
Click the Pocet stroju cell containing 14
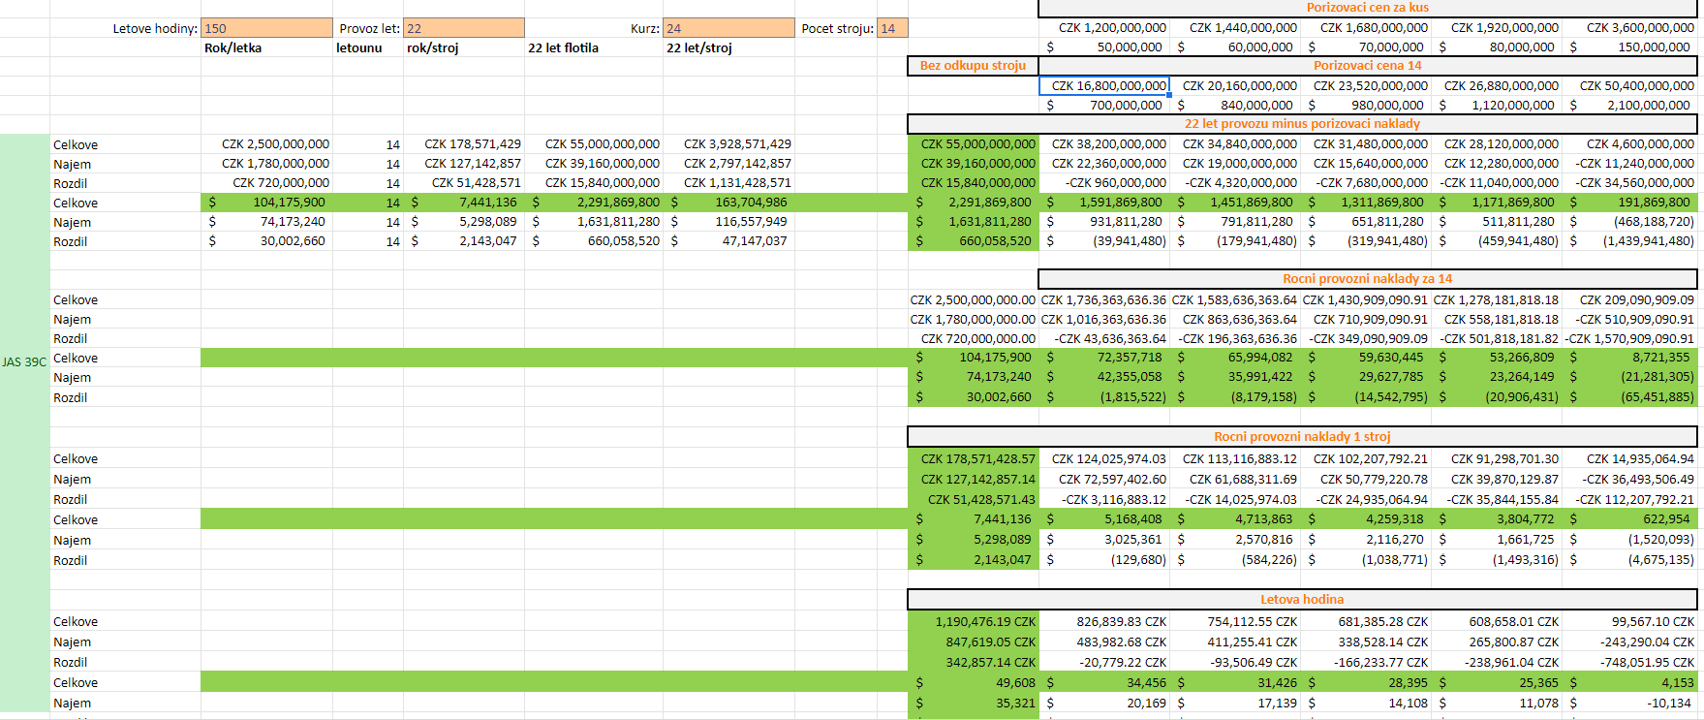(891, 28)
